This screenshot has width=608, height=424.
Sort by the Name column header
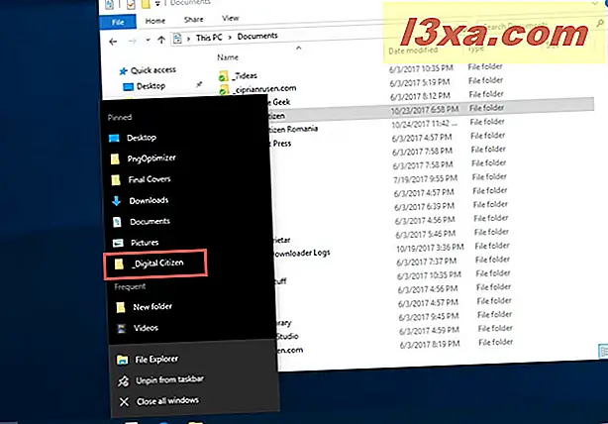click(228, 57)
